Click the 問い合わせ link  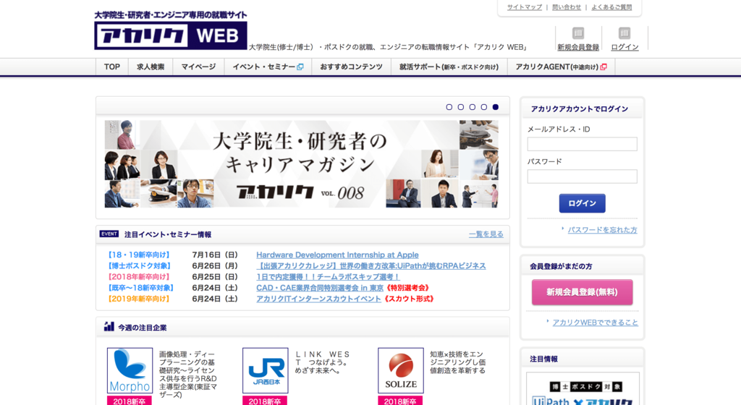[x=567, y=7]
